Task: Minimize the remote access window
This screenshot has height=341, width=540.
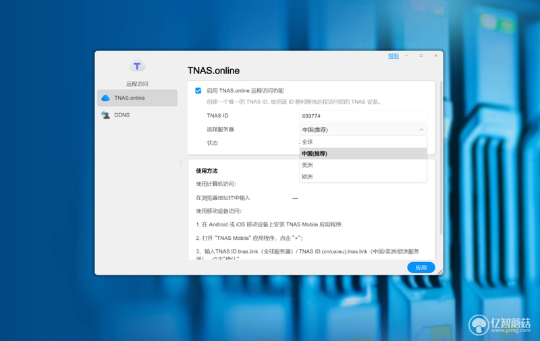Action: (407, 55)
